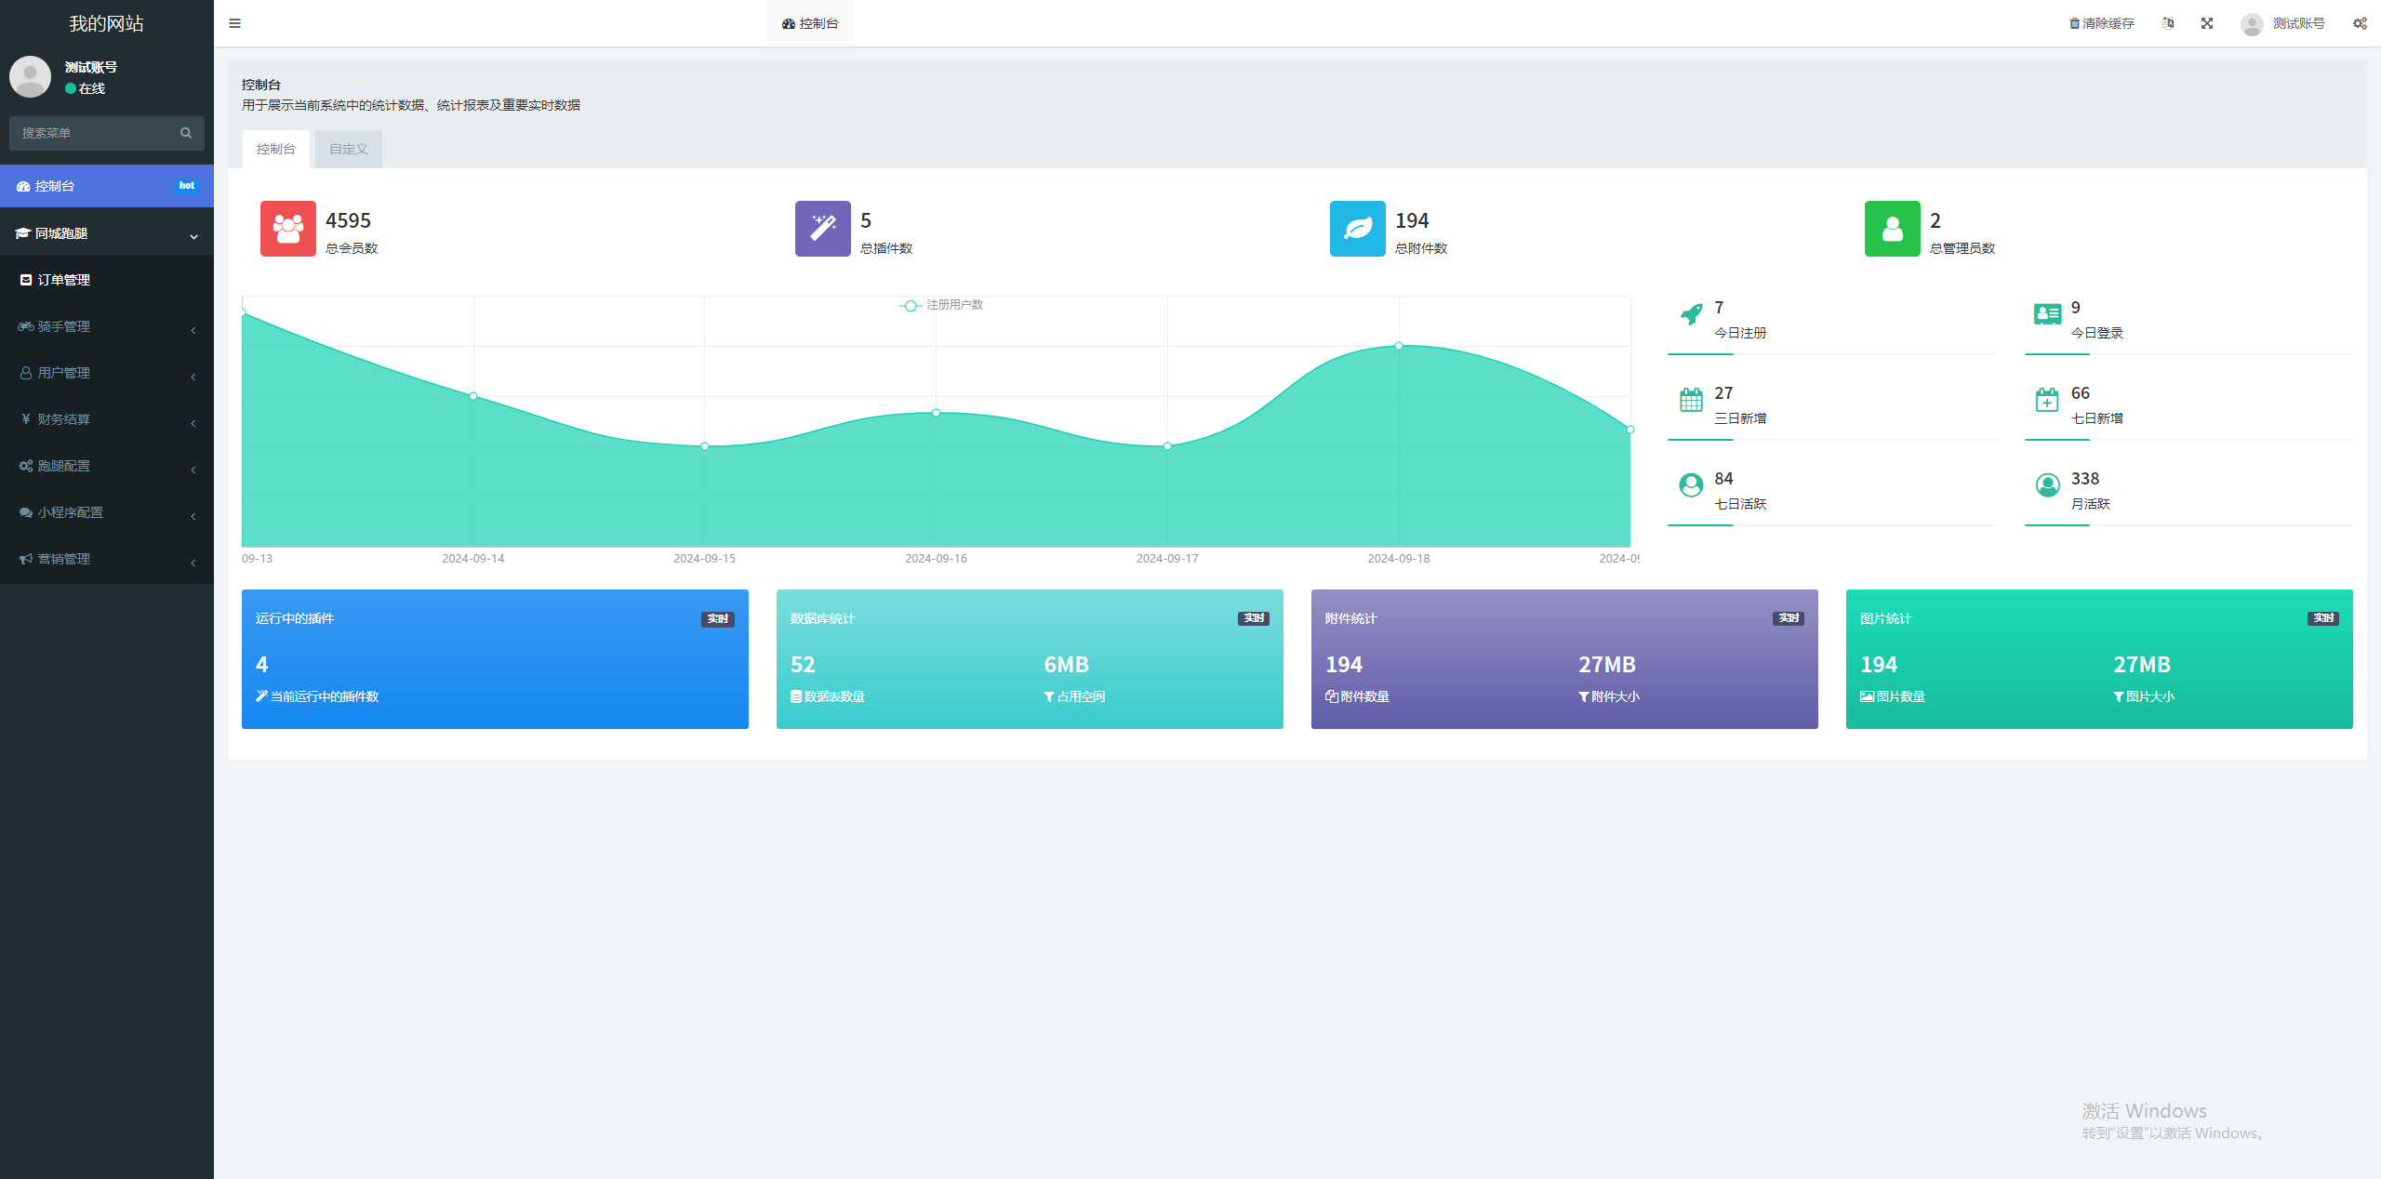This screenshot has height=1179, width=2381.
Task: Click the hamburger sidebar toggle icon
Action: [234, 23]
